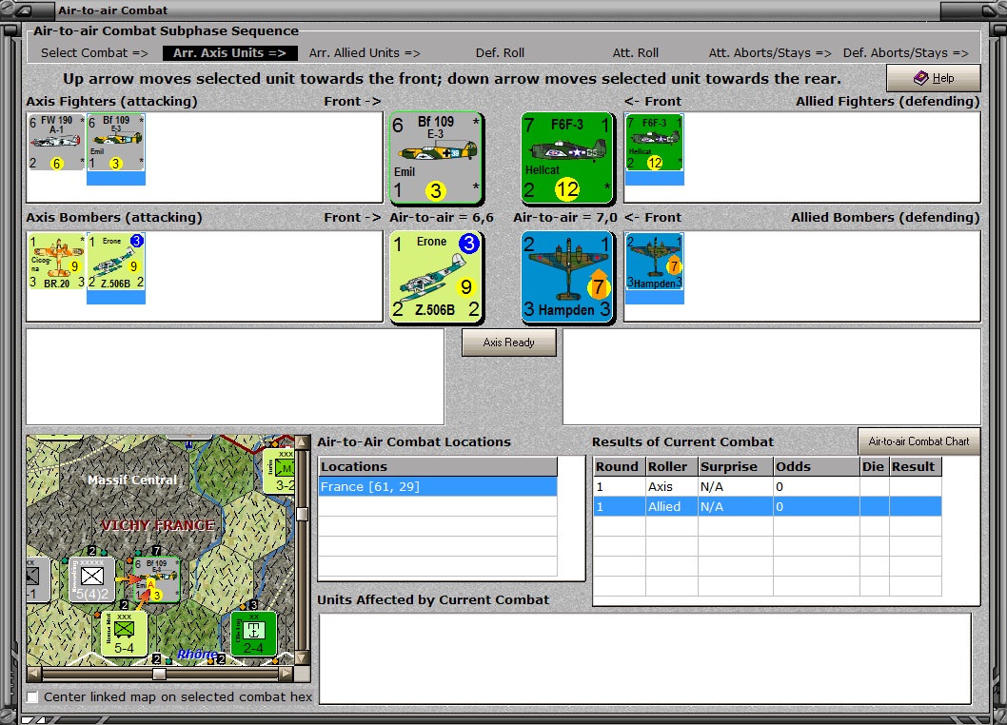Click the Help button

point(933,78)
